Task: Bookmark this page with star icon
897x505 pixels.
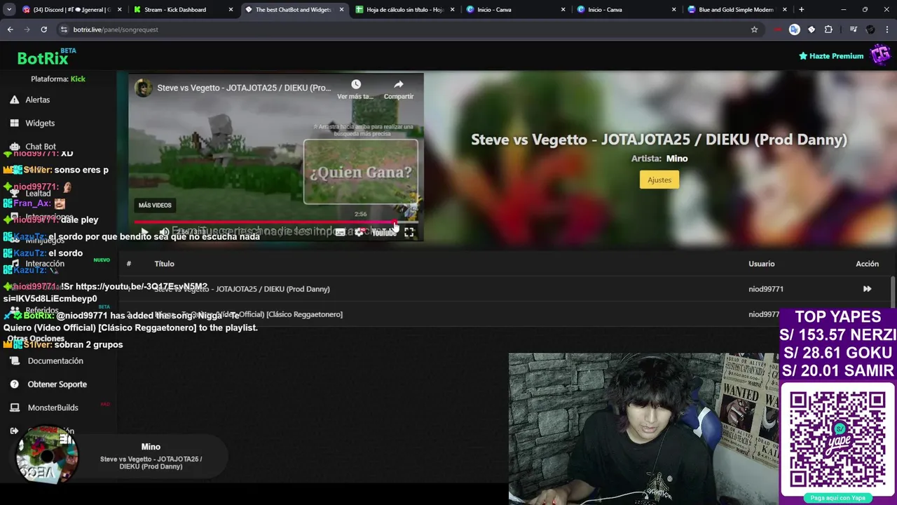Action: (754, 29)
